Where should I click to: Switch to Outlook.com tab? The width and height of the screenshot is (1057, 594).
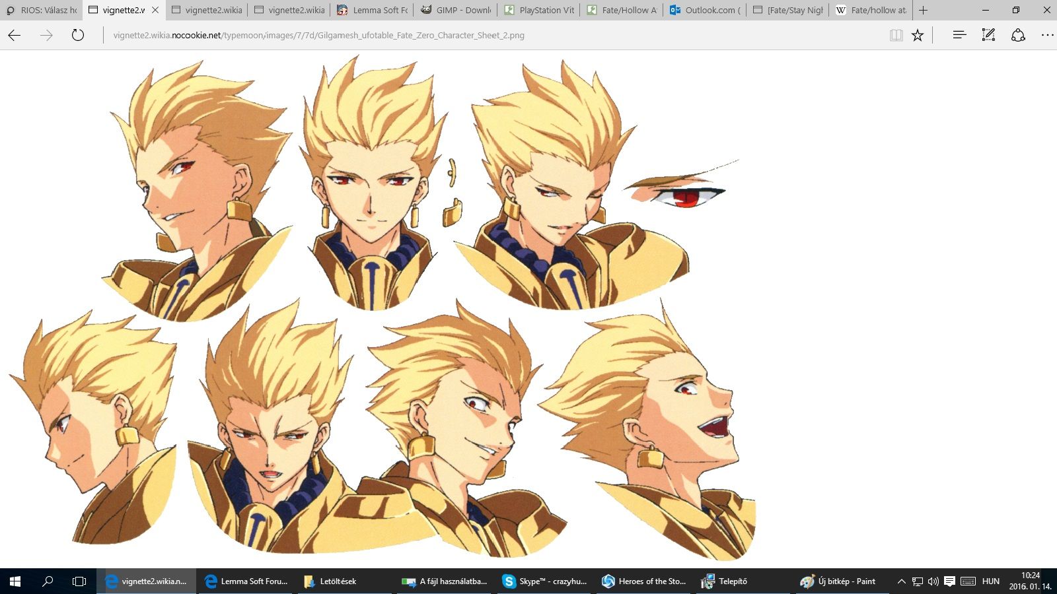click(x=706, y=10)
